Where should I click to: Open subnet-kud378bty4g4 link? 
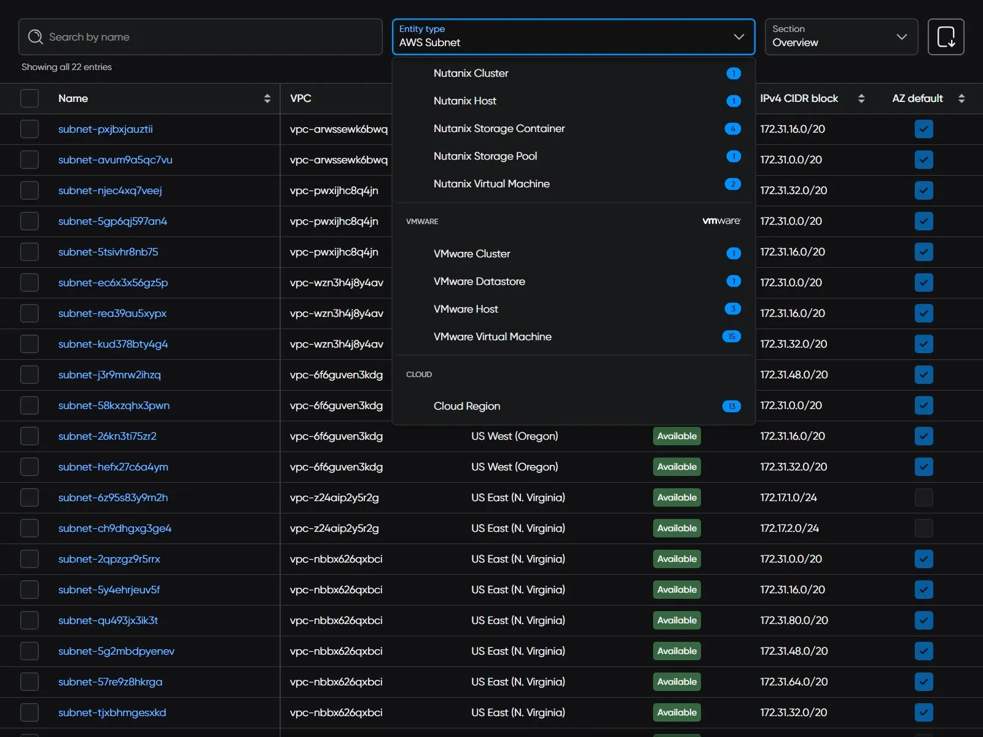coord(113,344)
